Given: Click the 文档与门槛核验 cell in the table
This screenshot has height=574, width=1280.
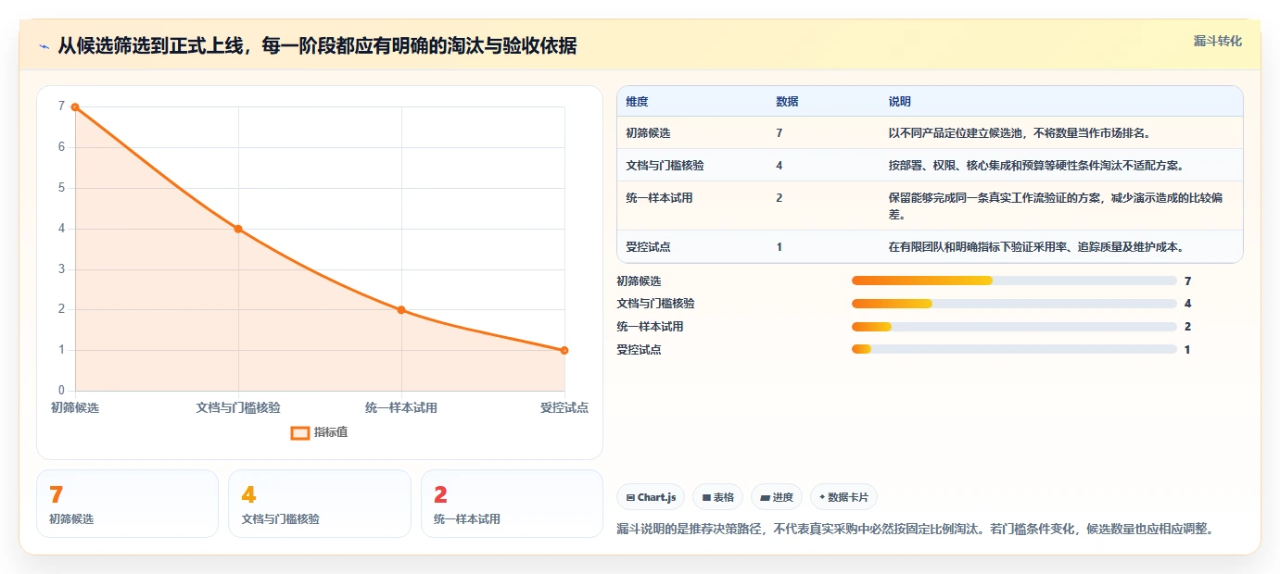Looking at the screenshot, I should point(665,166).
